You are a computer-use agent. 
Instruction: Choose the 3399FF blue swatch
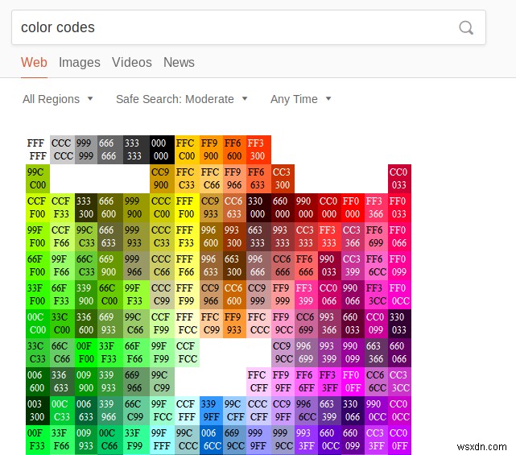pos(211,410)
